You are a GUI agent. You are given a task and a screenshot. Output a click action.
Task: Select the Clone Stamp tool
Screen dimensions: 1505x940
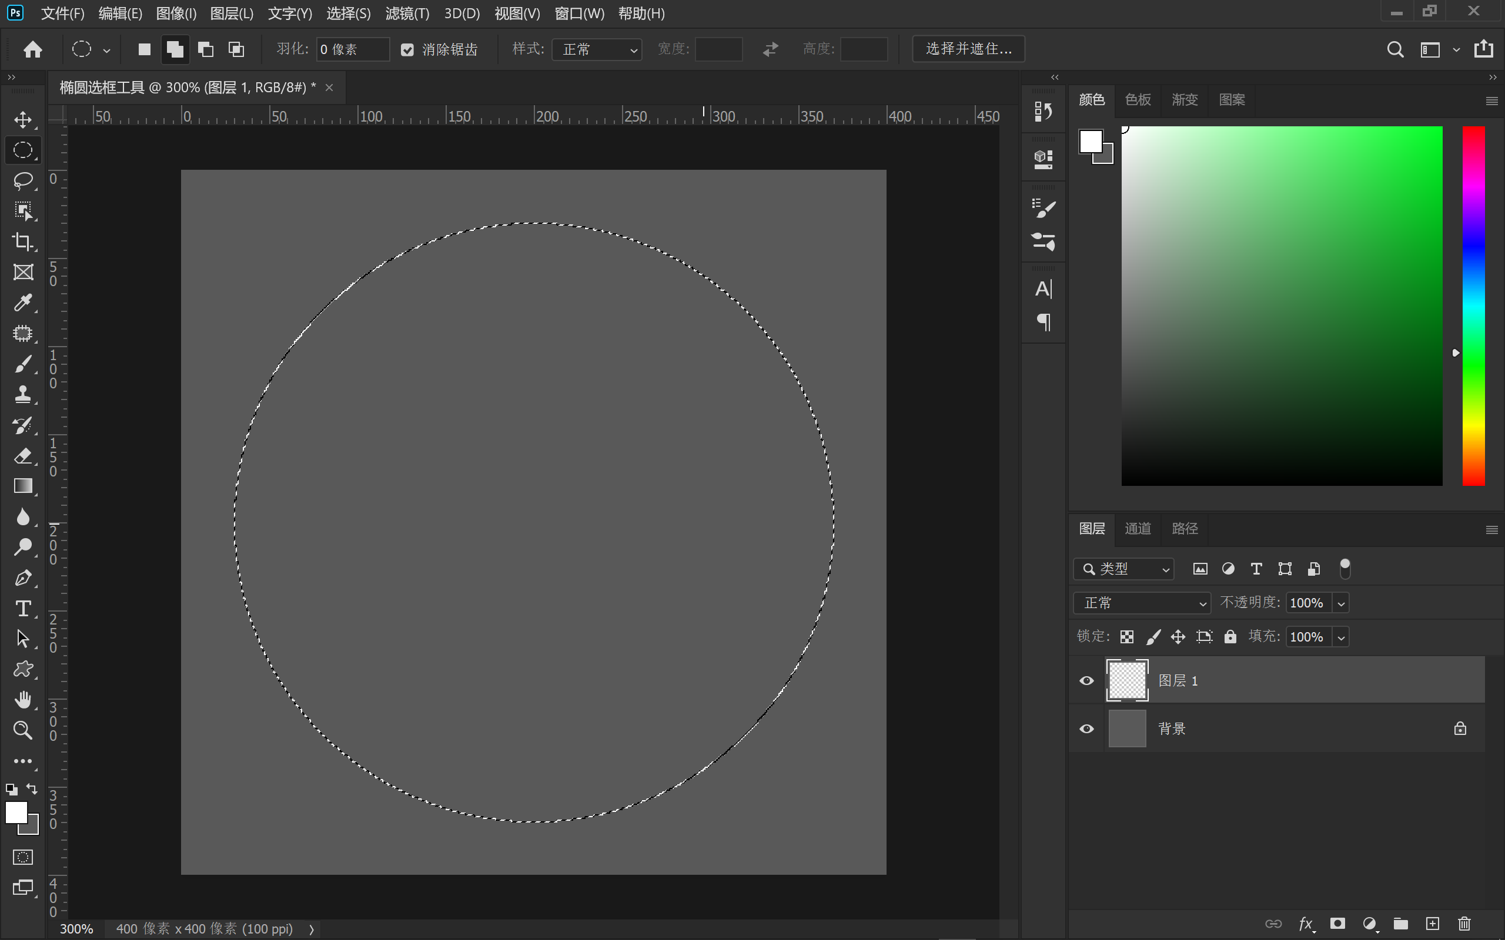[x=23, y=394]
